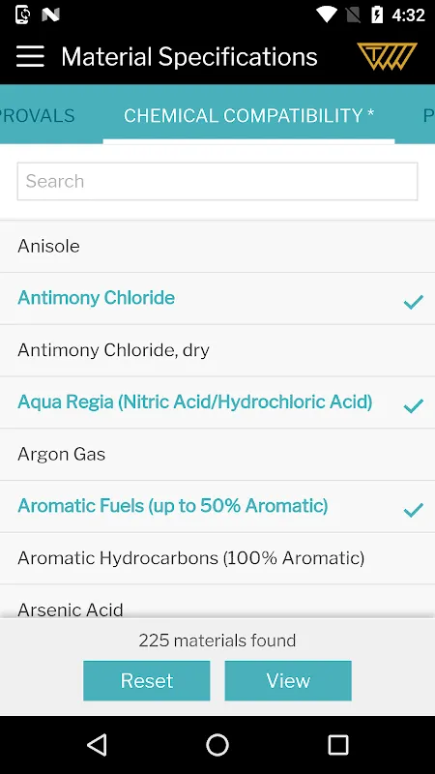
Task: Select the Argon Gas item
Action: pos(217,454)
